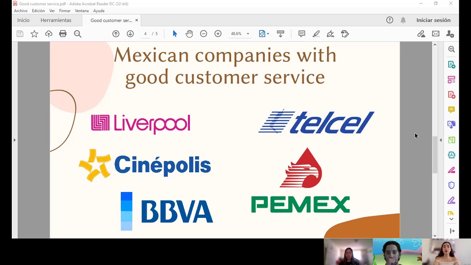Click the vertical scrollbar down arrow
The image size is (471, 265).
pyautogui.click(x=435, y=236)
